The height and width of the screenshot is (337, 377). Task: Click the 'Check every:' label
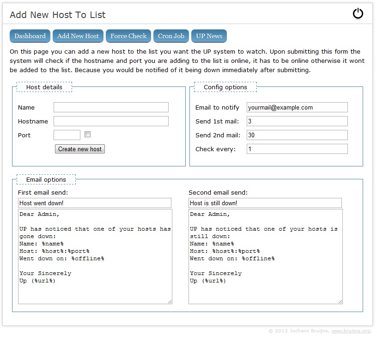(x=216, y=149)
